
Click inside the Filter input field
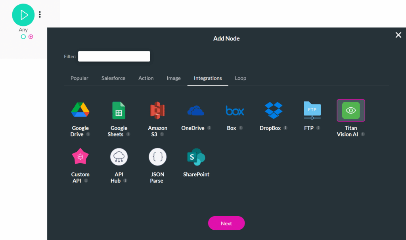click(114, 56)
